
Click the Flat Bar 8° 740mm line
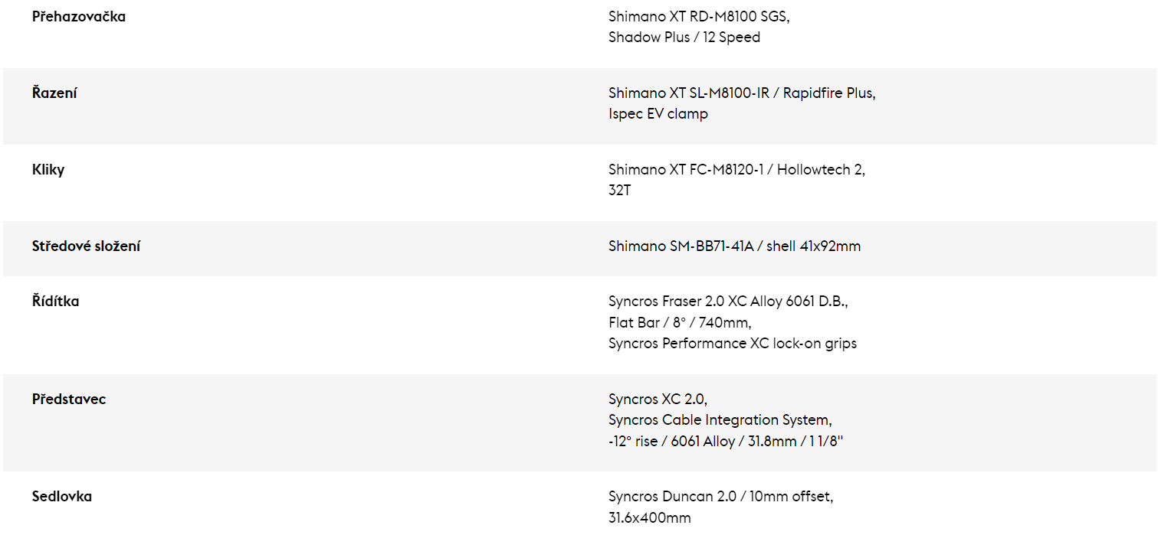click(x=680, y=322)
